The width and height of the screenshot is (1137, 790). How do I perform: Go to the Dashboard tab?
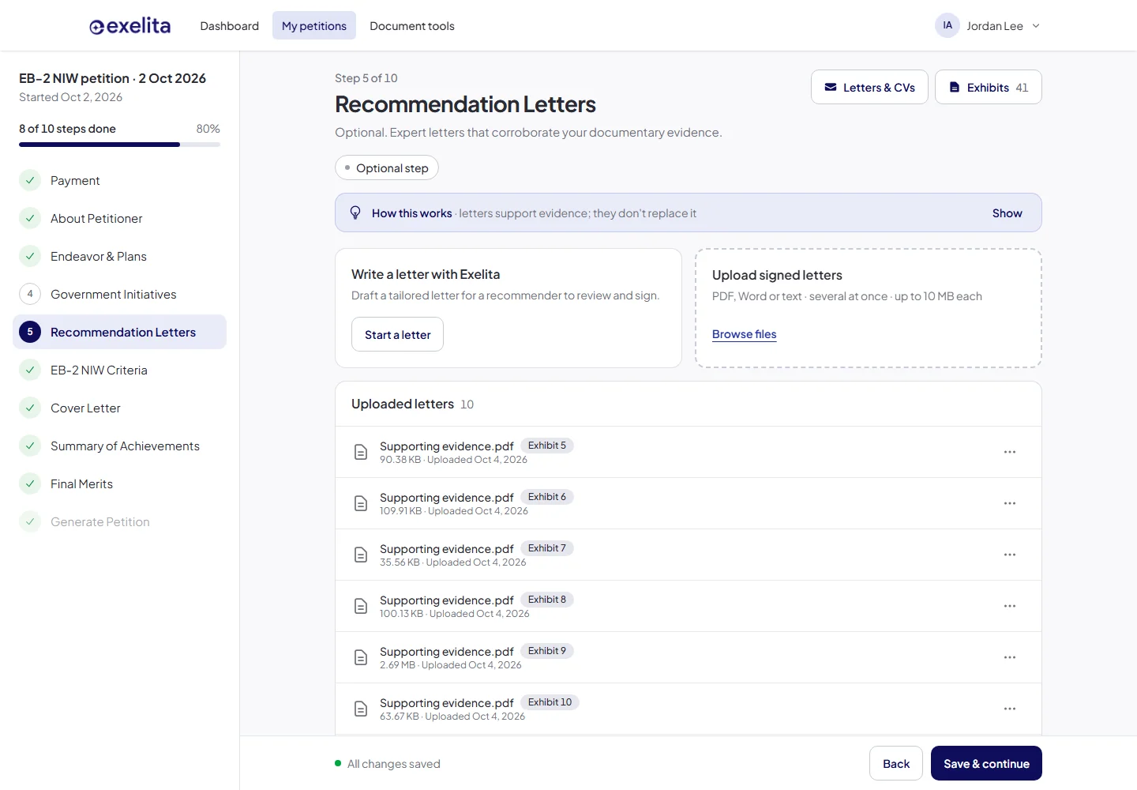click(x=230, y=26)
